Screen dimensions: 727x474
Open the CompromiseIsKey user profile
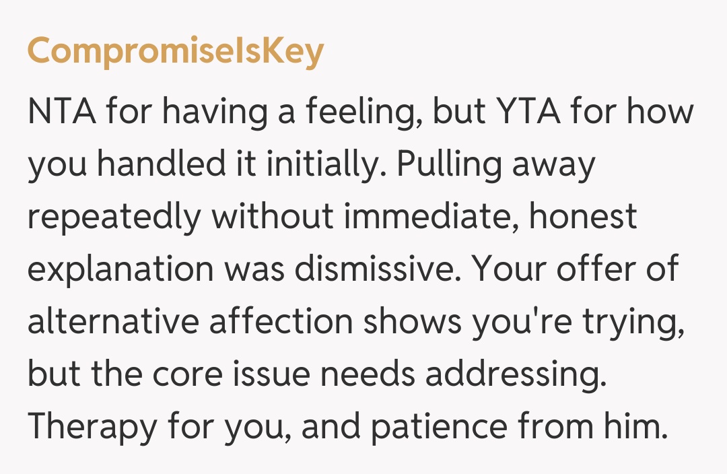pyautogui.click(x=175, y=52)
